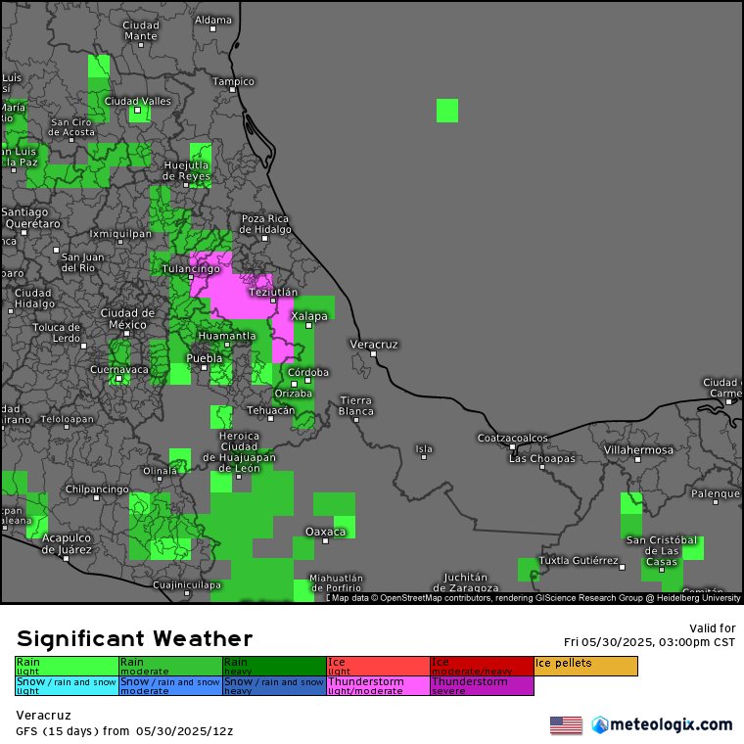This screenshot has width=744, height=744.
Task: Click the Thunderstorm light/moderate swatch
Action: pos(379,686)
